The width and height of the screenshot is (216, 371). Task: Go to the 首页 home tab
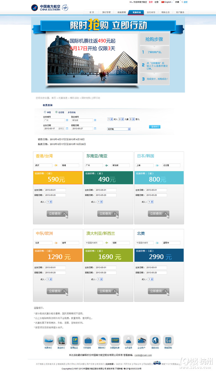pyautogui.click(x=92, y=12)
